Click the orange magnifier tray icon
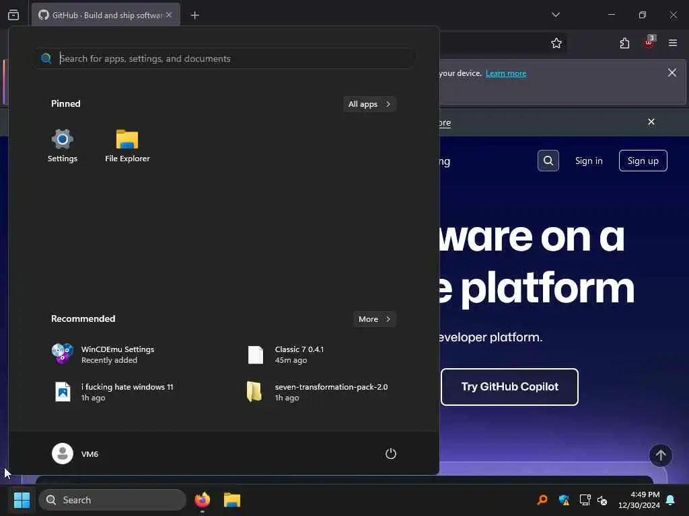 (542, 500)
